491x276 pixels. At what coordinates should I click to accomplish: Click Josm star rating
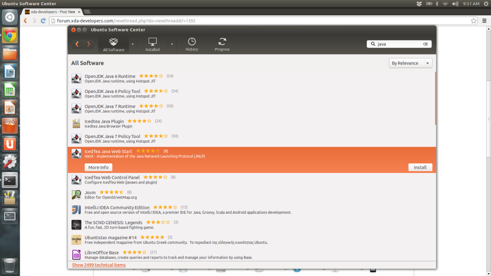coord(111,192)
